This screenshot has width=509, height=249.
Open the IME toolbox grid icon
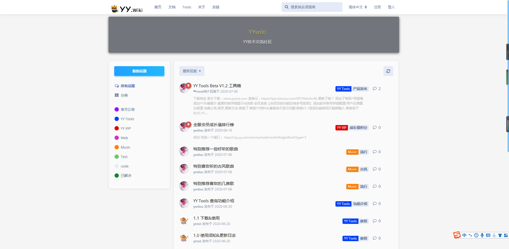(506, 235)
